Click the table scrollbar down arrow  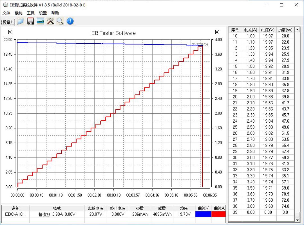pyautogui.click(x=297, y=219)
